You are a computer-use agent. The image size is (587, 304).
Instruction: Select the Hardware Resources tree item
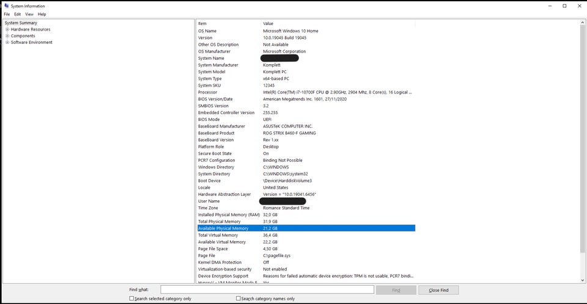tap(31, 29)
